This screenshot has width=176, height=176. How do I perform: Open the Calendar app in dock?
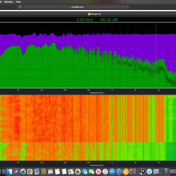(x=50, y=172)
